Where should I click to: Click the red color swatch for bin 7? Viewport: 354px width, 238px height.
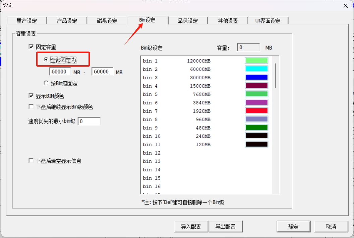(257, 111)
